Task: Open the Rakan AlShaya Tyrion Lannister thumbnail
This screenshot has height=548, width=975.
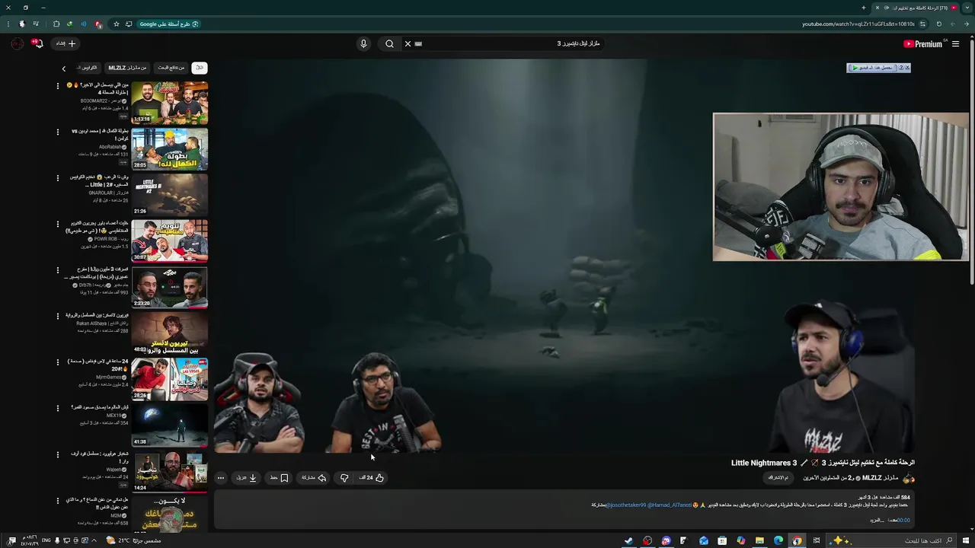Action: tap(169, 333)
